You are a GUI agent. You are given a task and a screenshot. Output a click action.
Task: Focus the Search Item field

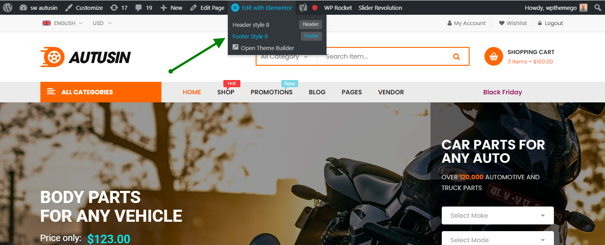point(381,56)
